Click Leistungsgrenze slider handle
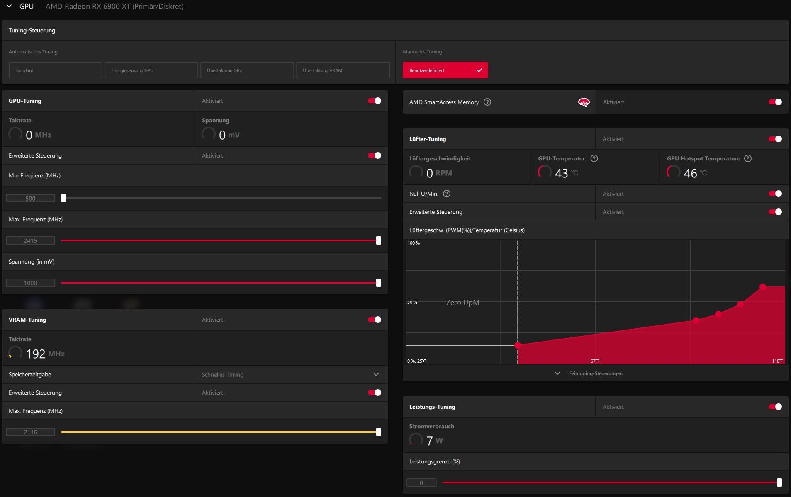Screen dimensions: 791x497 pyautogui.click(x=779, y=482)
